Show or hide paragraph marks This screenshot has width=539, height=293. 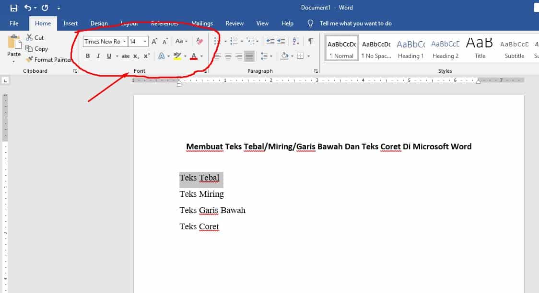tap(310, 41)
